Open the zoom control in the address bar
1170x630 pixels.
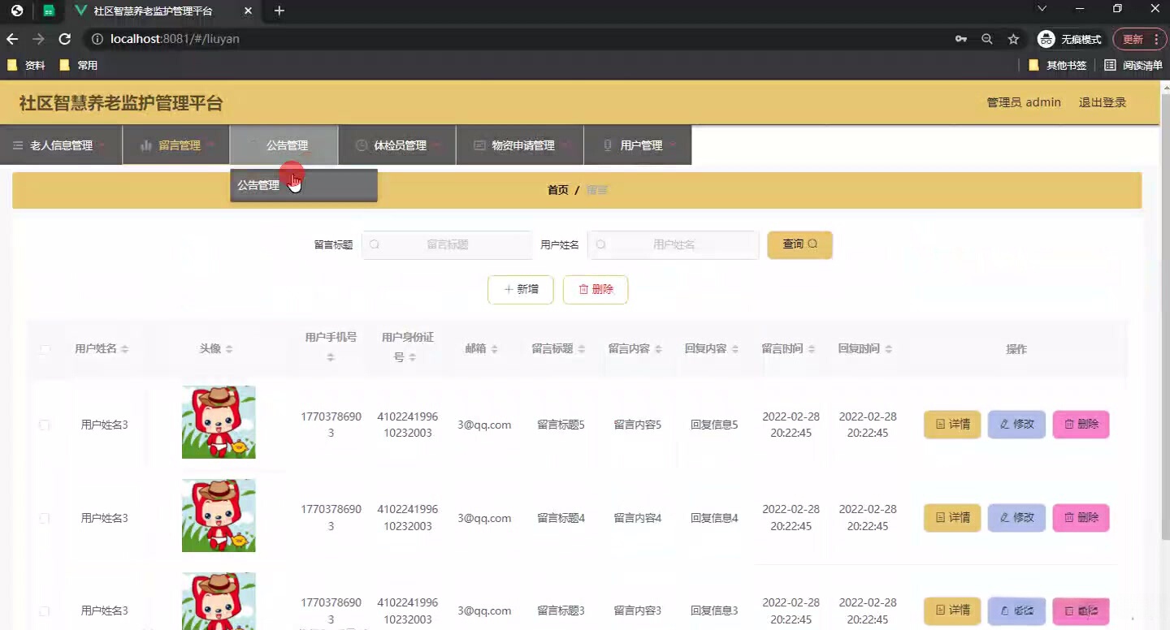click(x=986, y=39)
